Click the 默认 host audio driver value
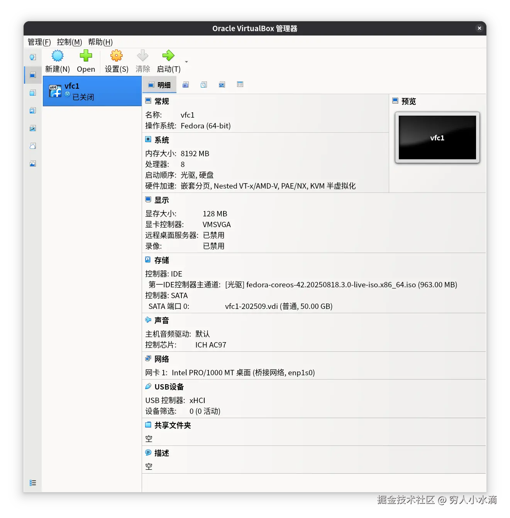510x518 pixels. click(x=203, y=334)
